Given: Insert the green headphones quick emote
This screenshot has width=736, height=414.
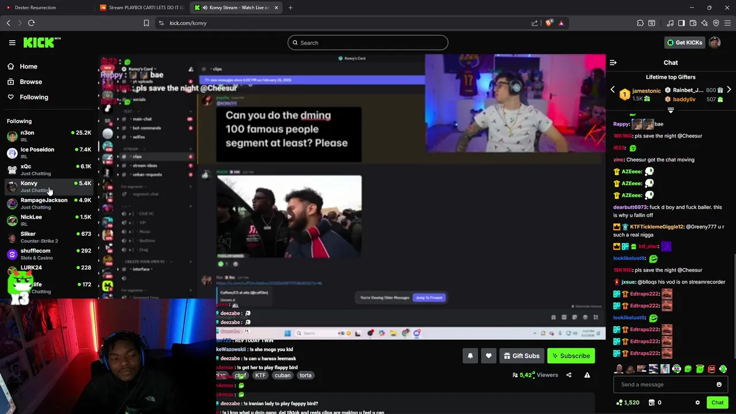Looking at the screenshot, I should (676, 369).
